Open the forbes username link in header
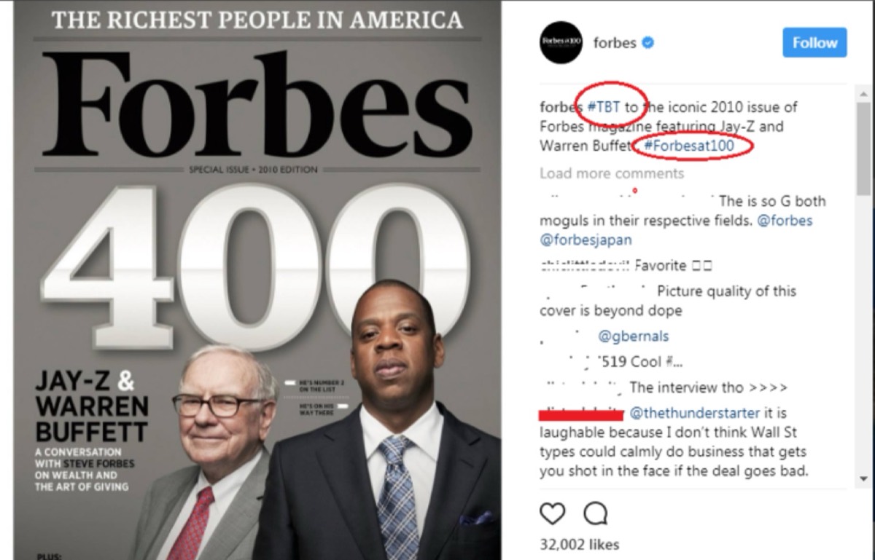Image resolution: width=875 pixels, height=560 pixels. [615, 43]
